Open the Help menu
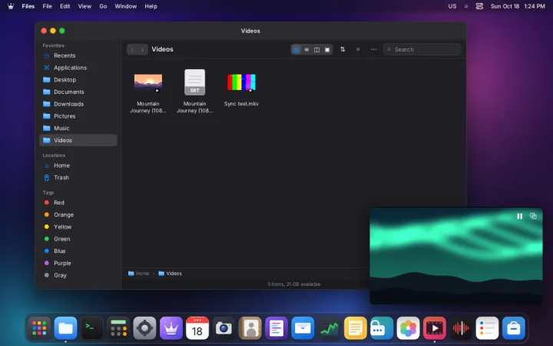 [x=151, y=6]
